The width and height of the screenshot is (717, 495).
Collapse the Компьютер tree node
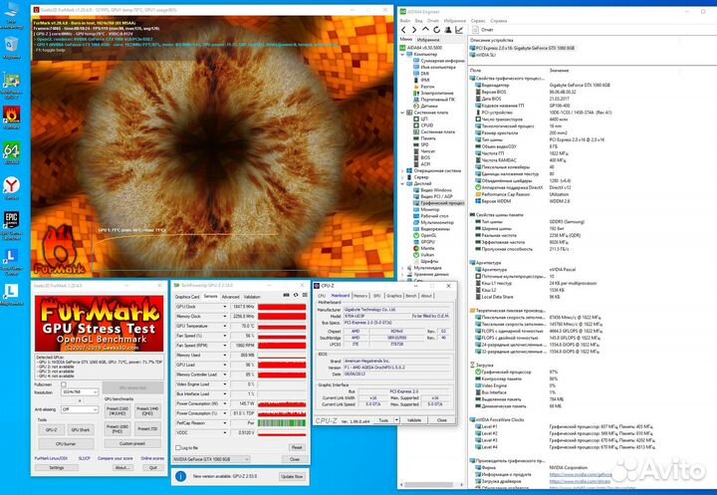[x=403, y=54]
